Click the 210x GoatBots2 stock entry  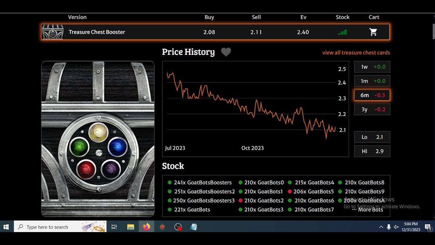tap(261, 201)
